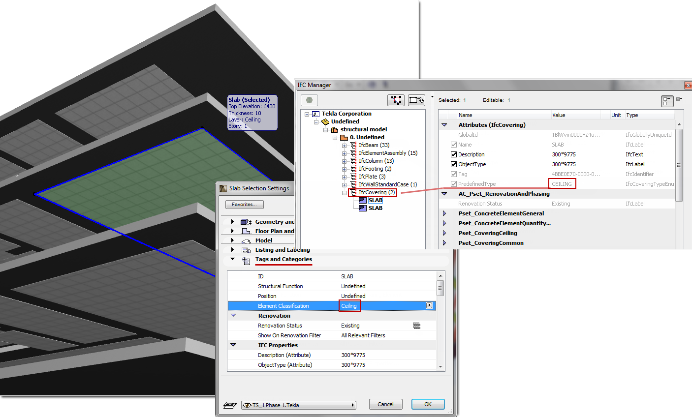Click the Structural Function value Undefined
The image size is (692, 417).
coord(353,286)
